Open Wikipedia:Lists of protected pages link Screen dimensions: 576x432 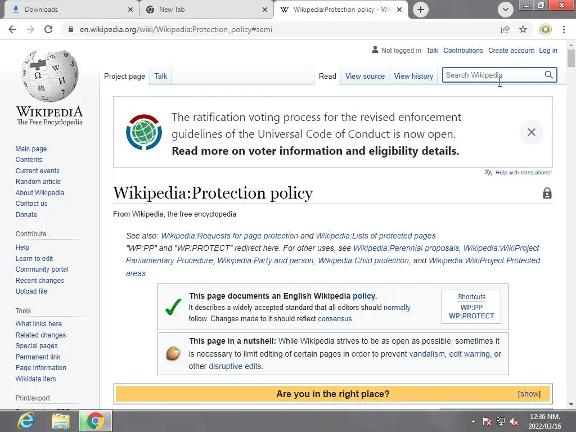[x=376, y=236]
